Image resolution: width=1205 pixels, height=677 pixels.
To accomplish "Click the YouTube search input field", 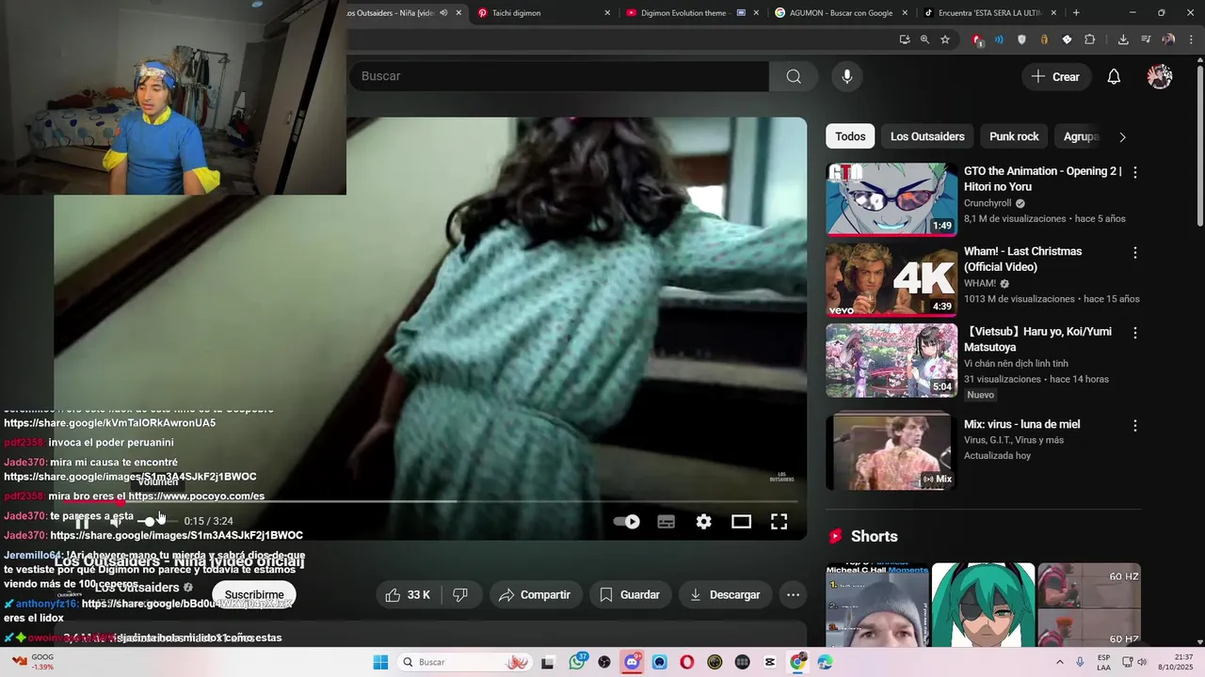I will coord(559,76).
